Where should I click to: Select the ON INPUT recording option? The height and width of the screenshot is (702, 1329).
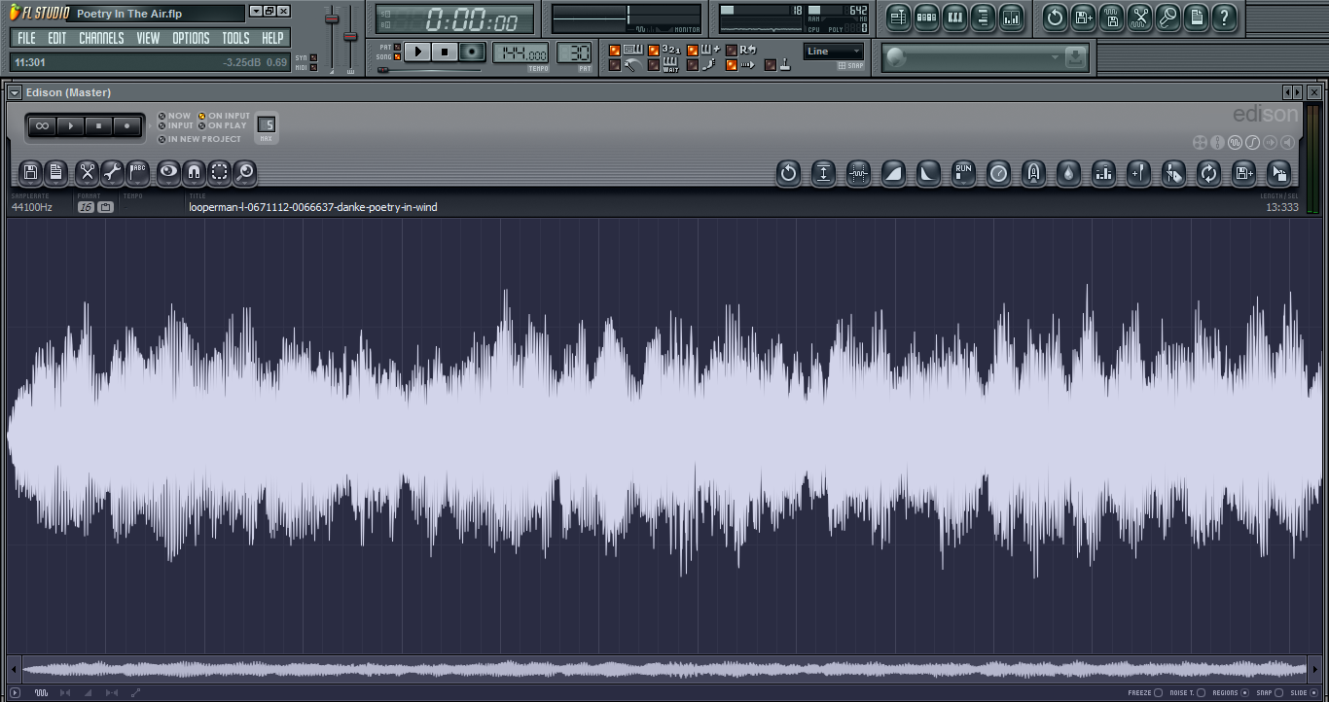click(x=224, y=116)
